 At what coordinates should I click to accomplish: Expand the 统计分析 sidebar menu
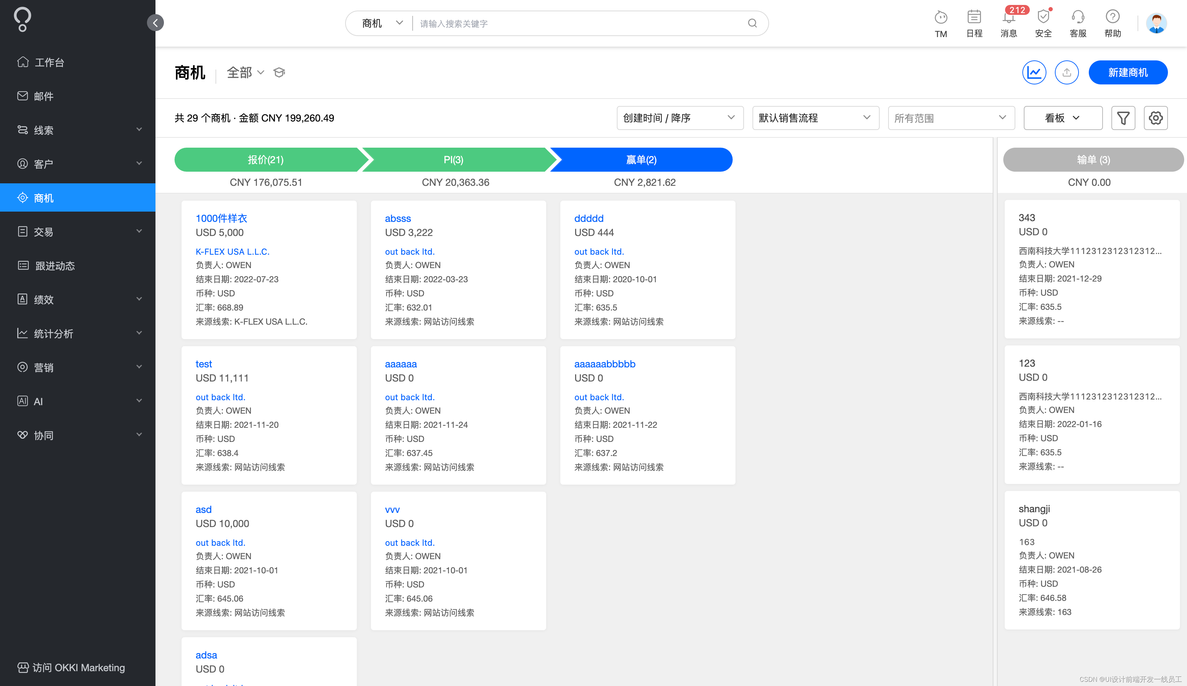(x=78, y=333)
